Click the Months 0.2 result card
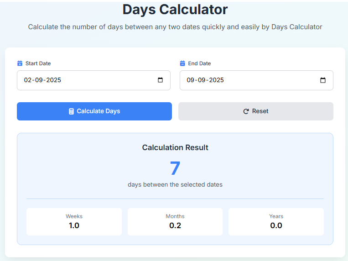Image resolution: width=348 pixels, height=261 pixels. click(175, 221)
